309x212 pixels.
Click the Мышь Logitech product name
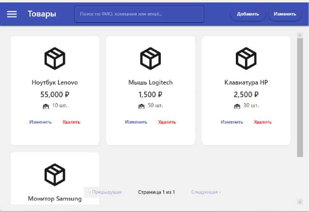tap(150, 82)
